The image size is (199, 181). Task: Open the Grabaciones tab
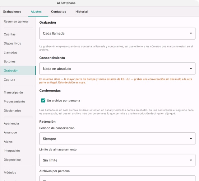point(12,12)
